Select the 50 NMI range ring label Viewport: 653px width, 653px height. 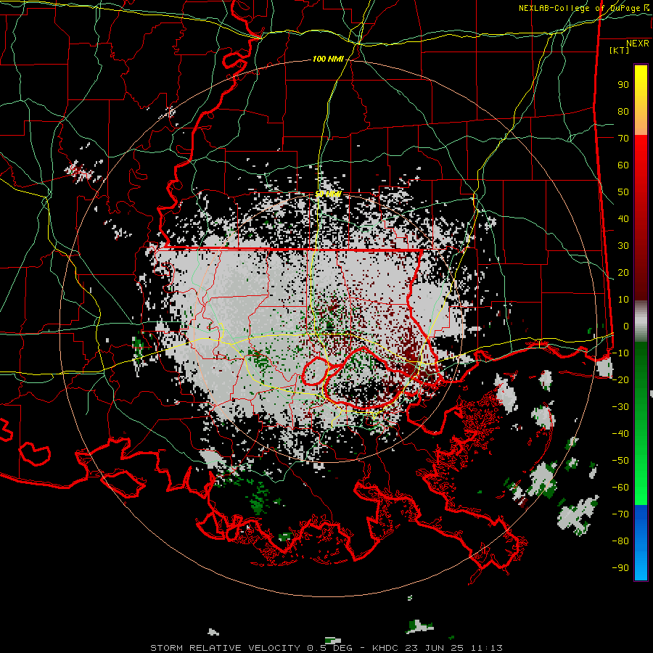tap(328, 194)
